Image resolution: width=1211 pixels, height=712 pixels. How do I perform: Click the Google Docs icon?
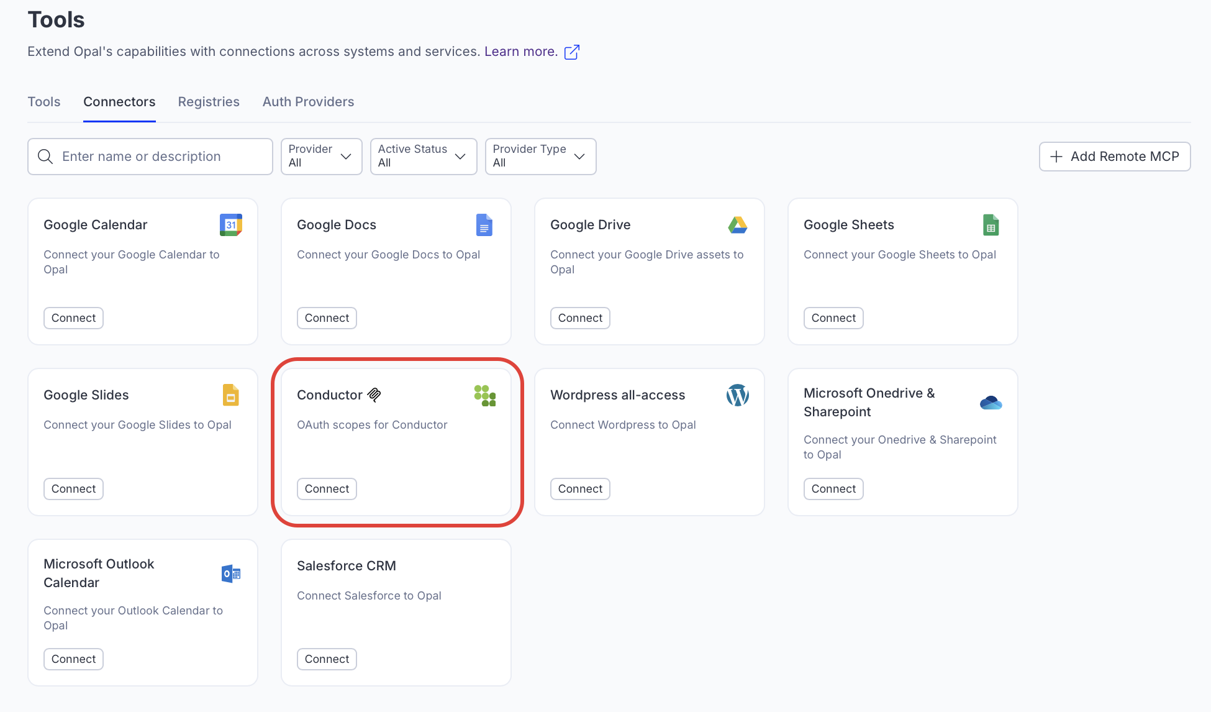click(x=484, y=225)
